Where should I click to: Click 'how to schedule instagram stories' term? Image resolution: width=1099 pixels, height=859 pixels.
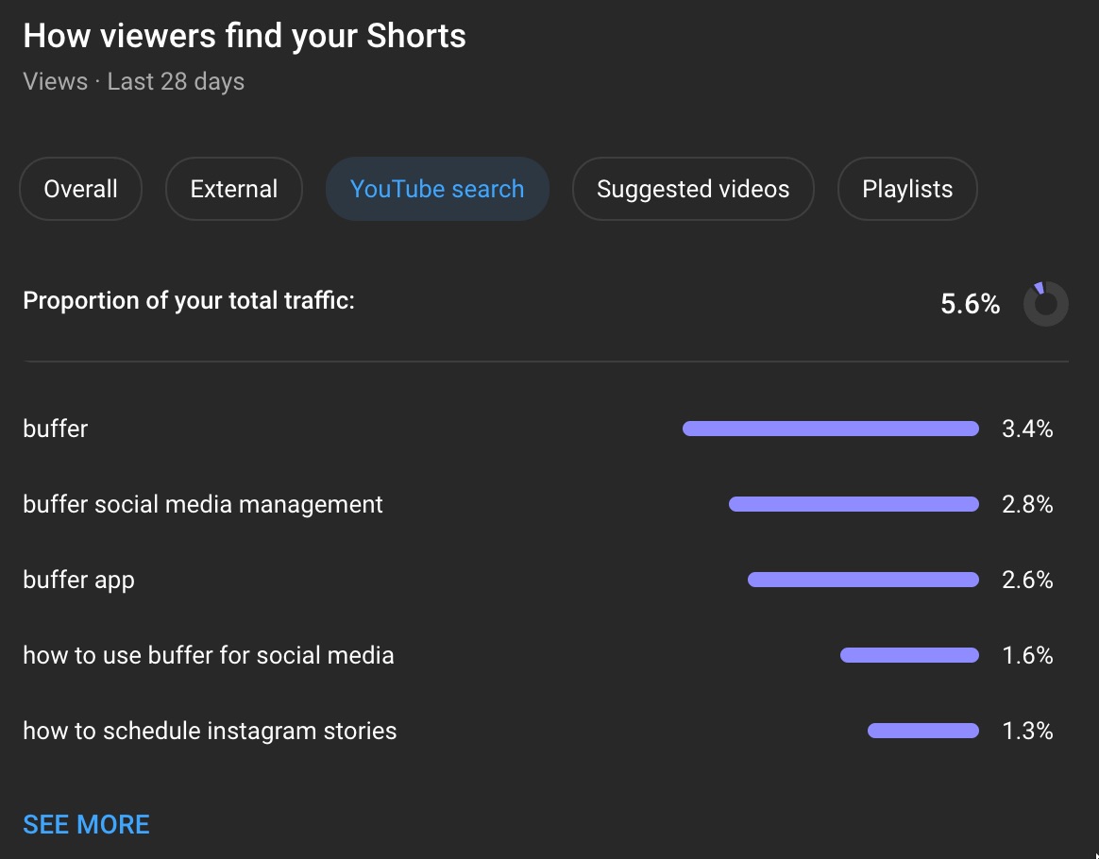tap(210, 731)
